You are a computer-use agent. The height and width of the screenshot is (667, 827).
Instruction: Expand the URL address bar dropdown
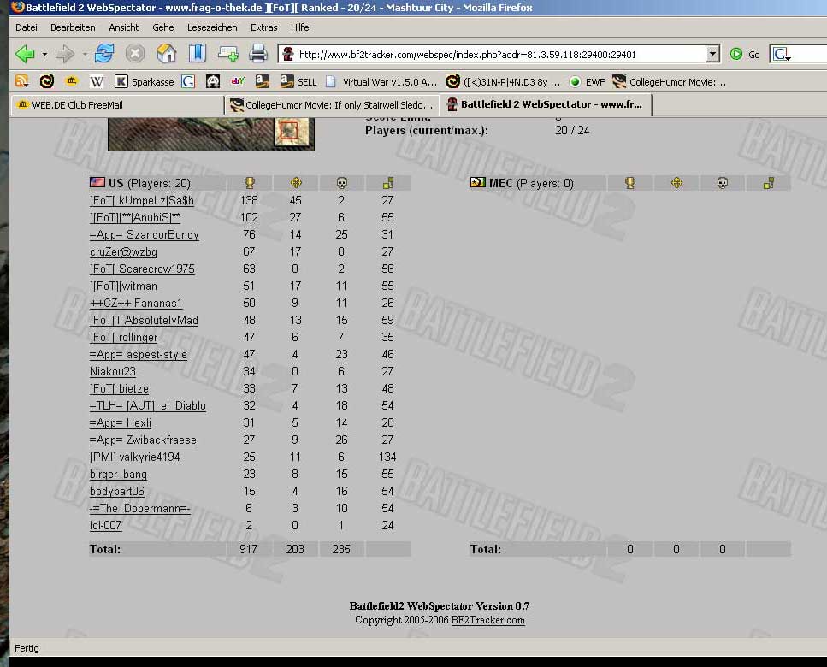[712, 54]
